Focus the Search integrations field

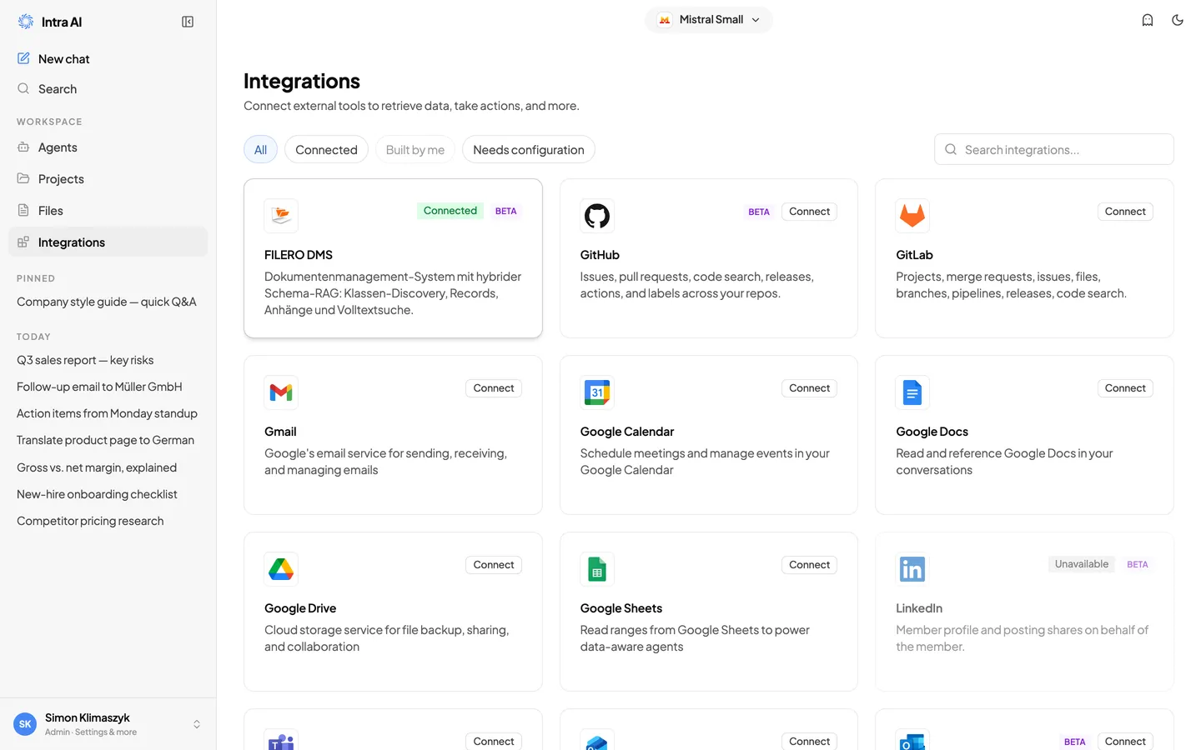click(x=1054, y=149)
